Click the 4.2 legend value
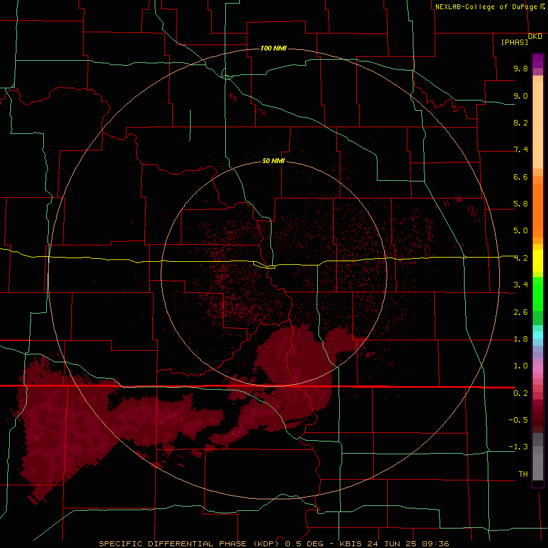 pos(521,258)
